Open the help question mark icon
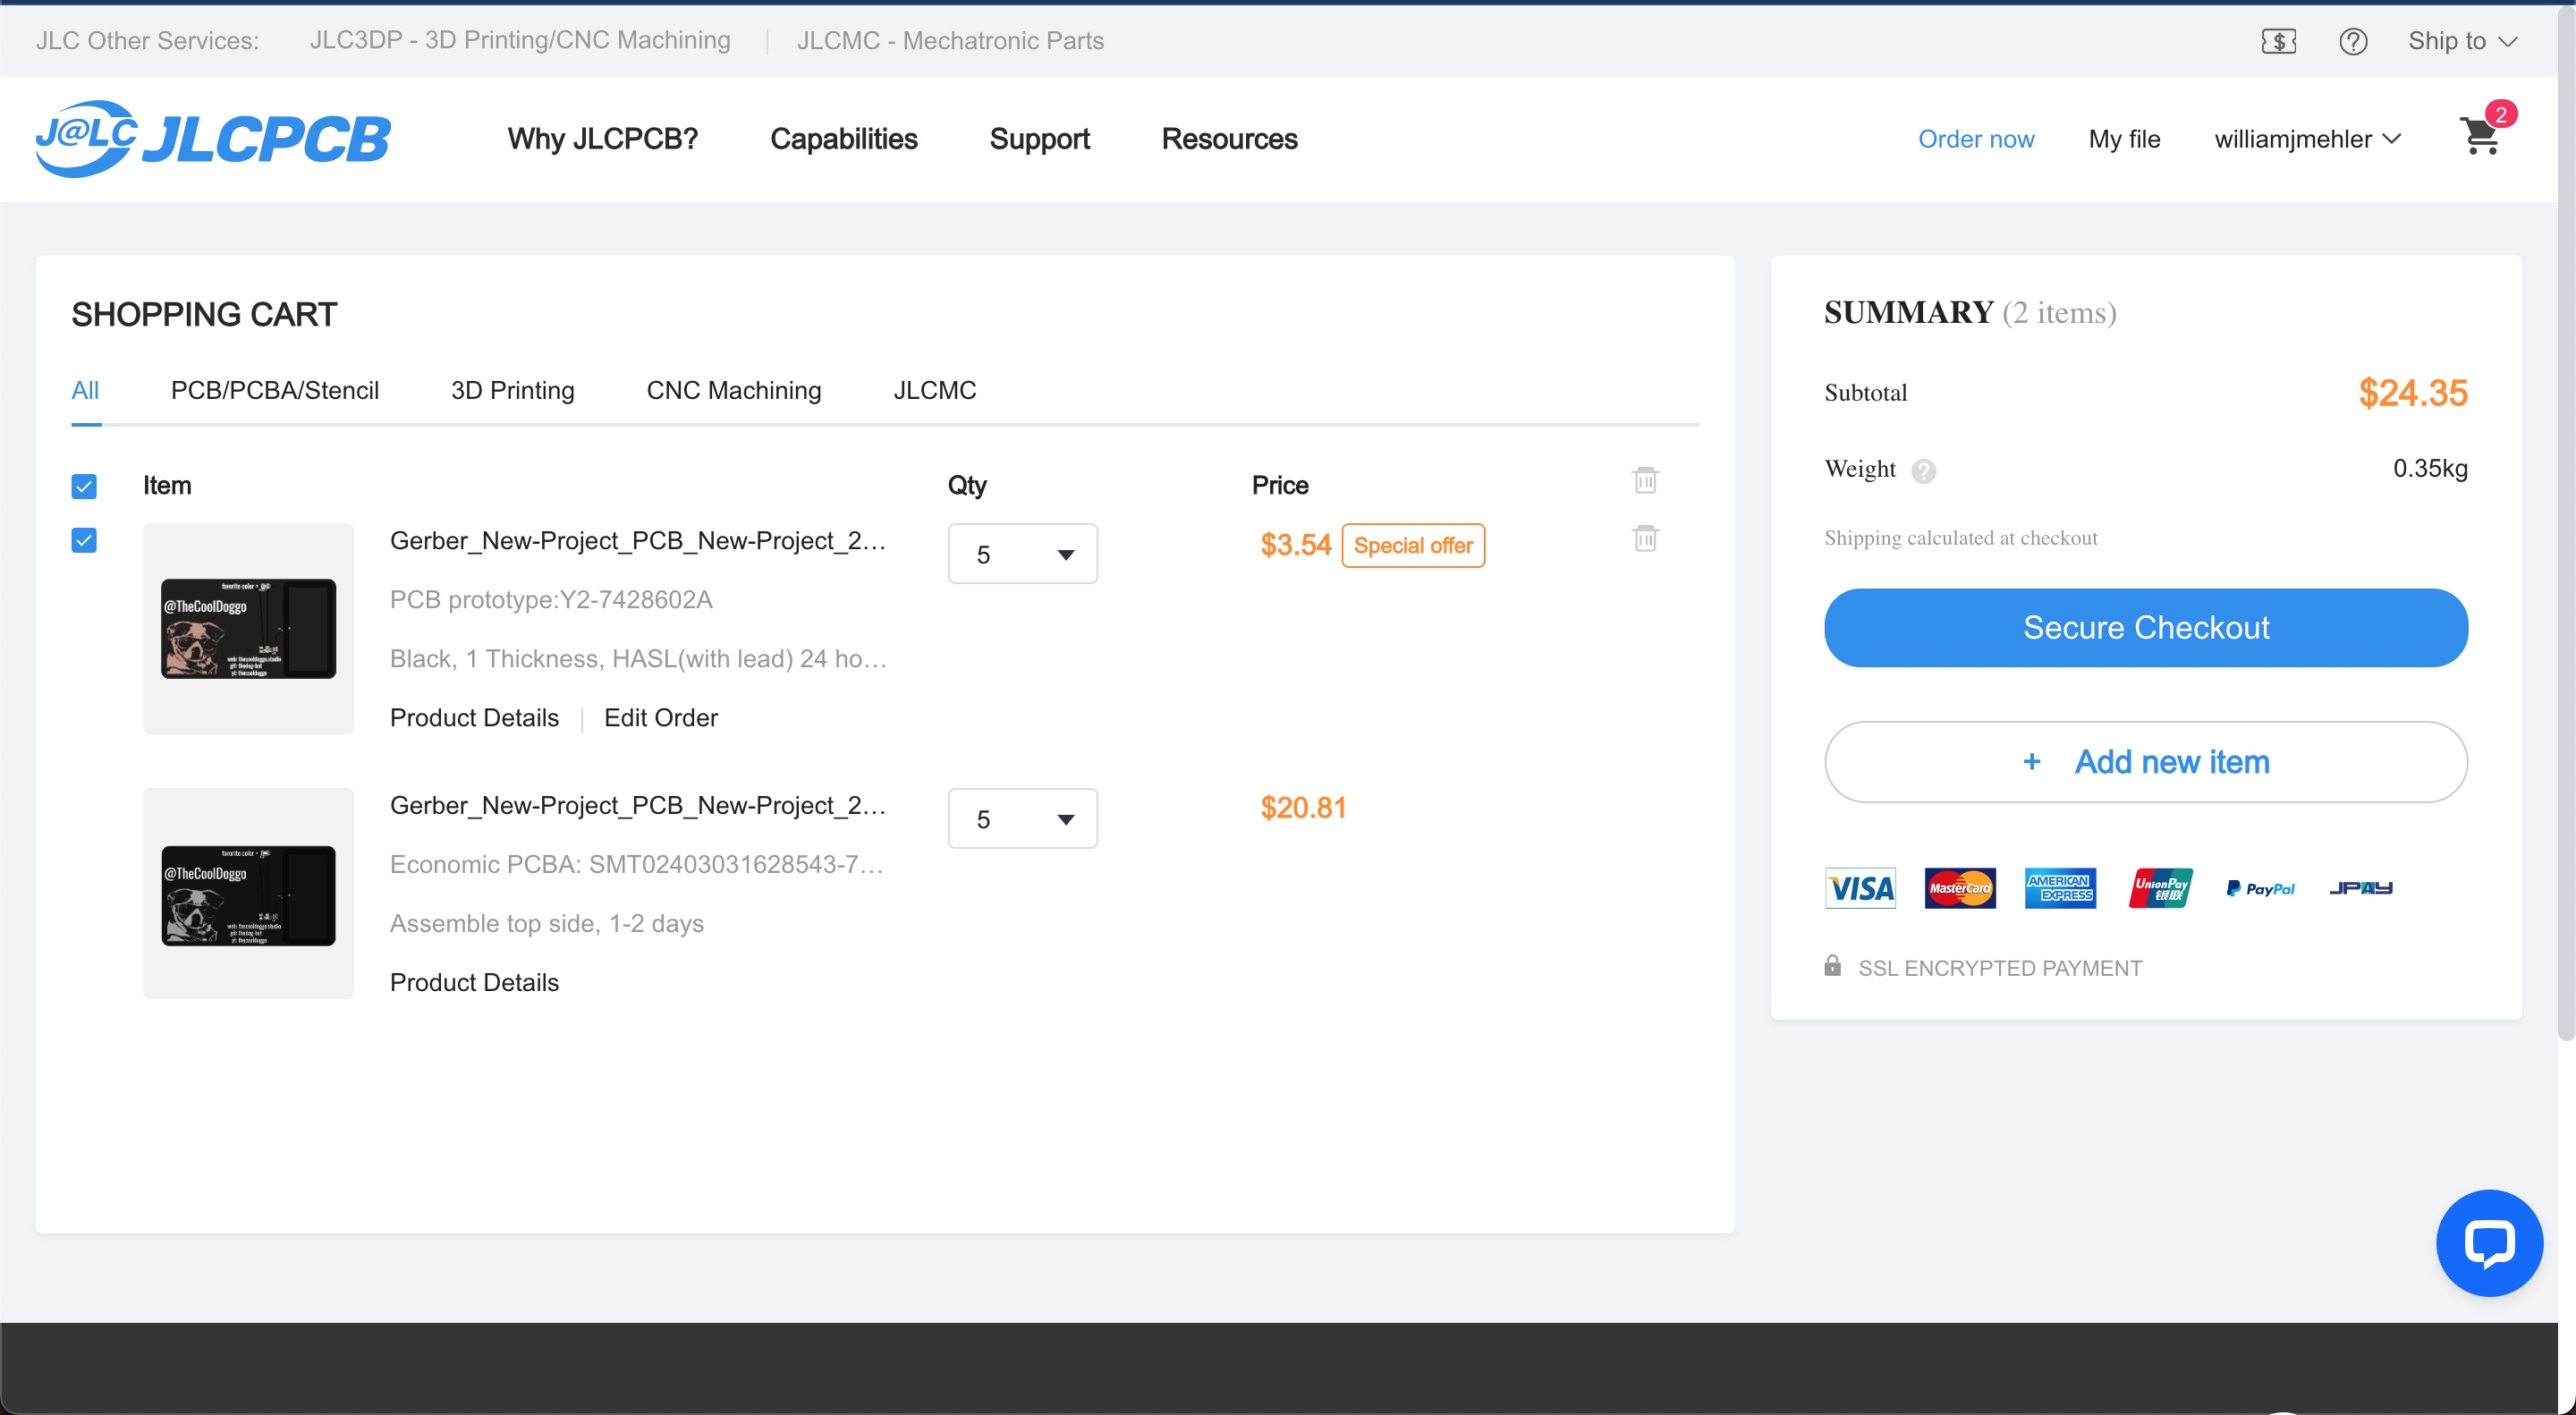2576x1415 pixels. pos(2352,41)
